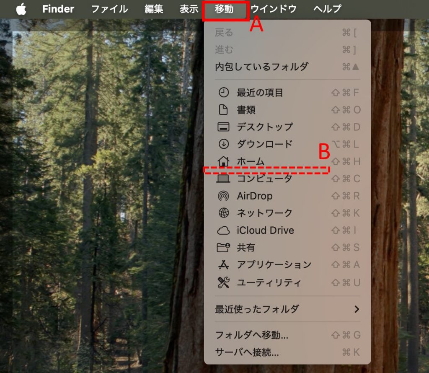Screen dimensions: 429x373
Task: Click the 共有 shared folder icon
Action: (224, 247)
